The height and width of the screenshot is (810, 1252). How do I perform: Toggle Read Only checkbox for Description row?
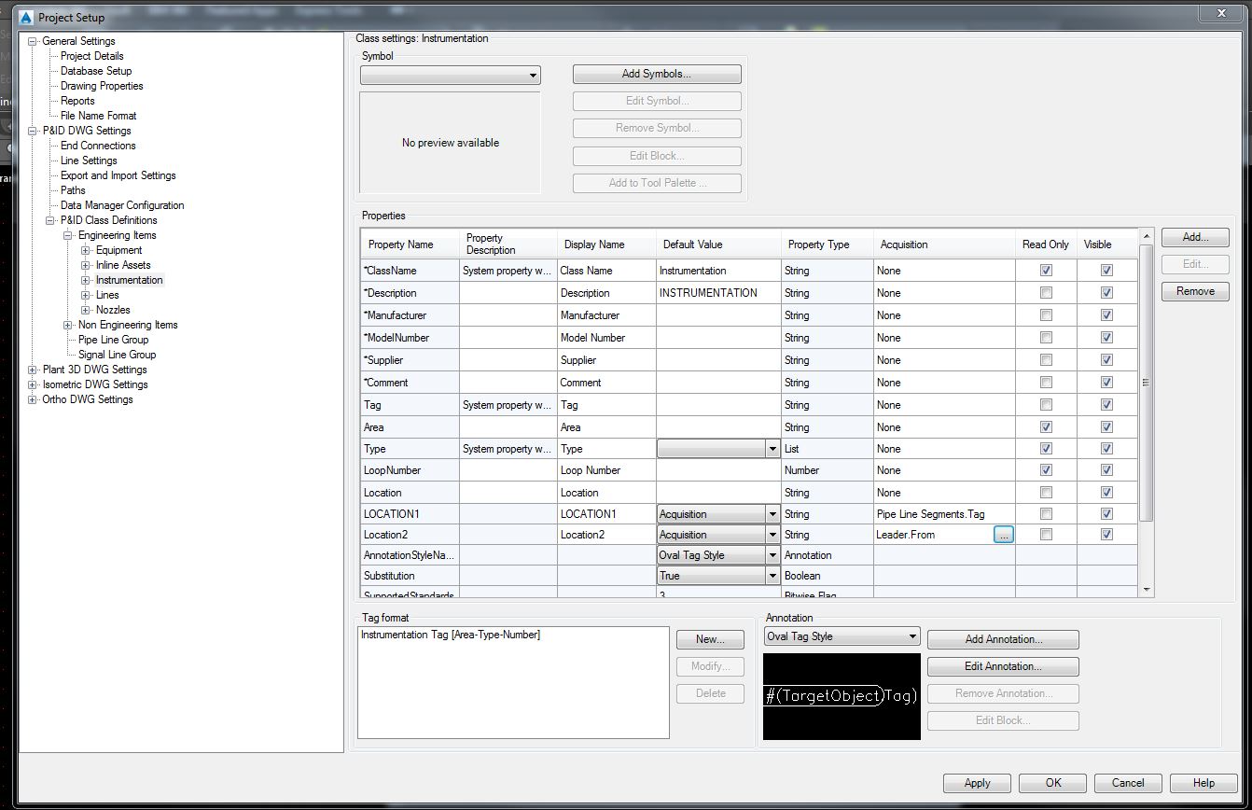coord(1046,293)
